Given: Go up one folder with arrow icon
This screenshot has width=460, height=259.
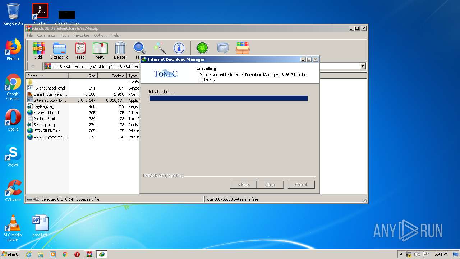Looking at the screenshot, I should 33,66.
